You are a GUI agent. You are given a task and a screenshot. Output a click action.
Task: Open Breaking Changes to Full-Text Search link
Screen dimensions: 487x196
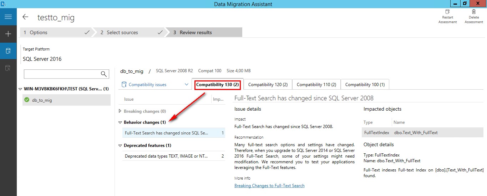[x=269, y=186]
